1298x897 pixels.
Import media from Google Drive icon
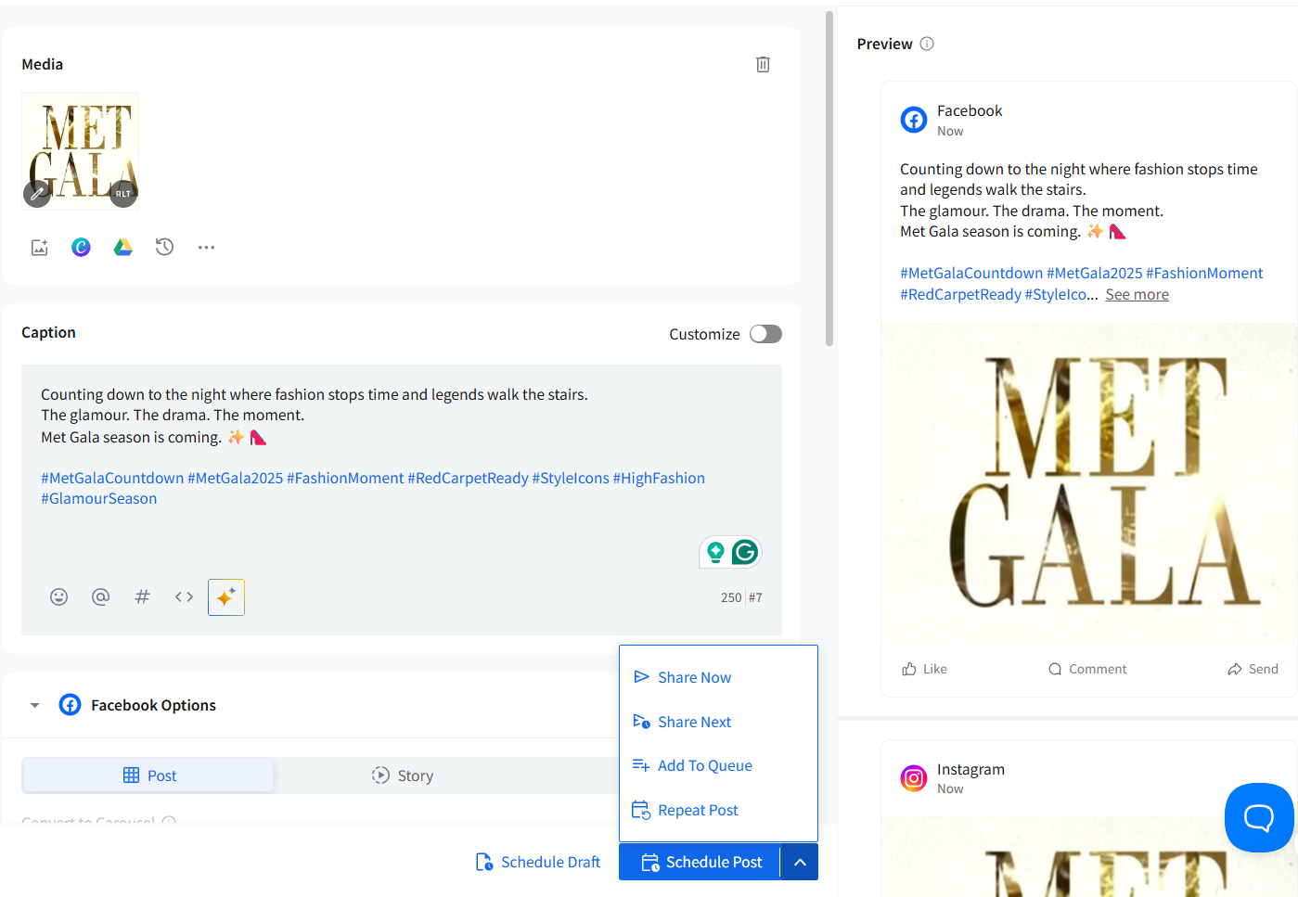[x=122, y=247]
